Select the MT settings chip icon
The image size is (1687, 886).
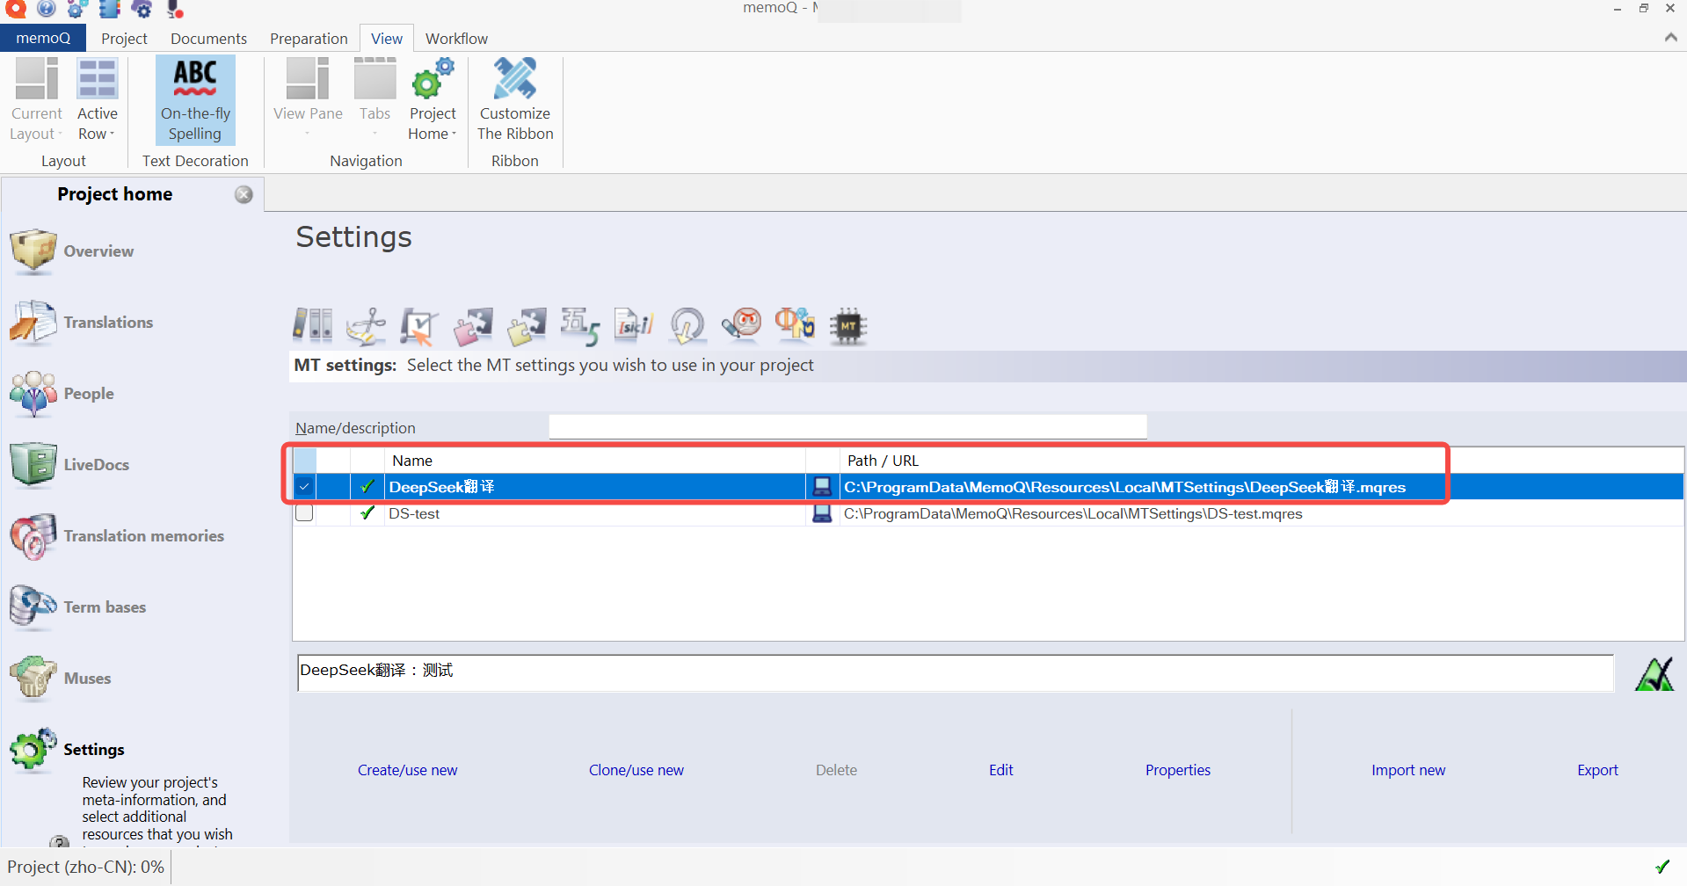(848, 325)
